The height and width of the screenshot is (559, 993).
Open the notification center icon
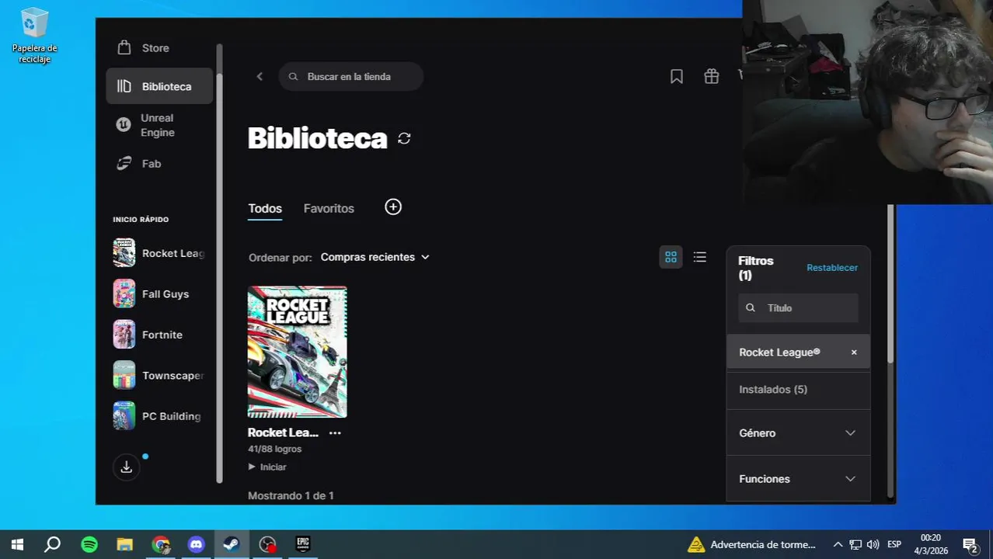[x=970, y=544]
